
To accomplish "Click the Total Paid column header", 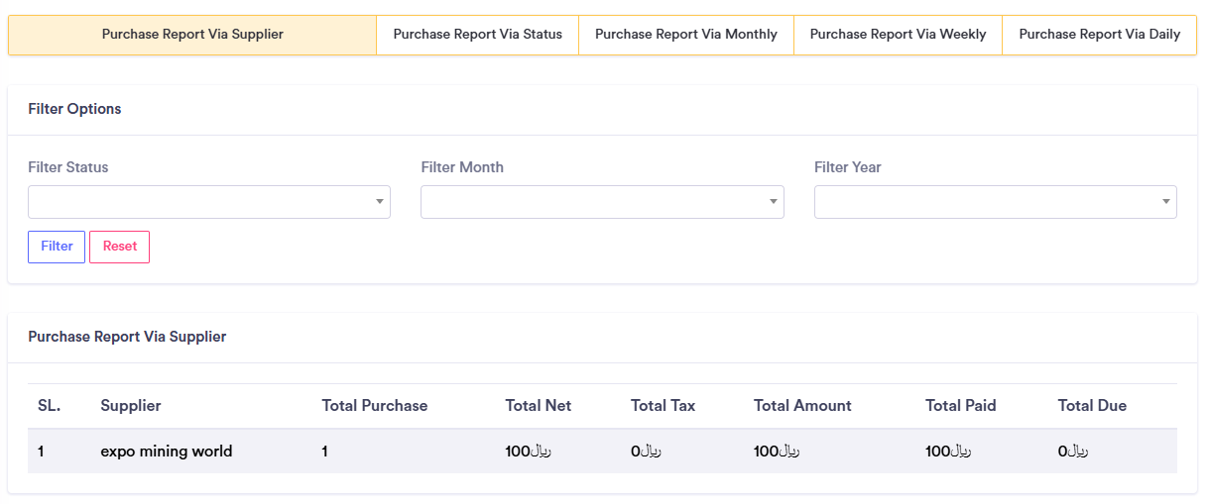I will (960, 406).
